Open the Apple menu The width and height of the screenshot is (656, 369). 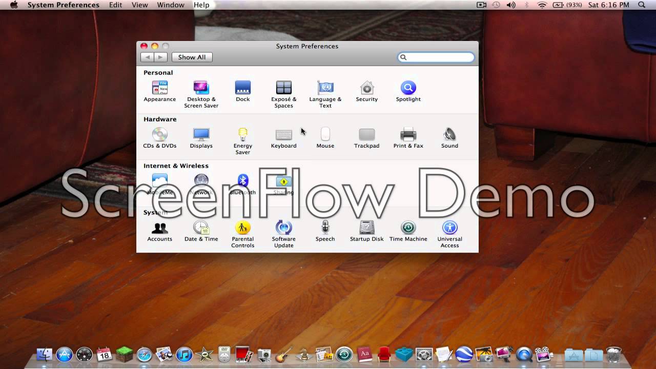pos(14,5)
